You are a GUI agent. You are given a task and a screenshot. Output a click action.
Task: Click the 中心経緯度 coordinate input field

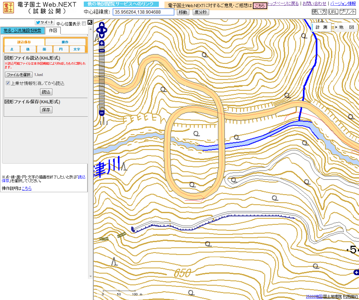click(143, 12)
